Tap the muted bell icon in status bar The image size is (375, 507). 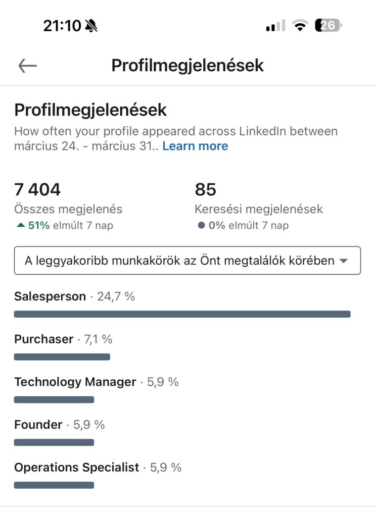pyautogui.click(x=91, y=26)
